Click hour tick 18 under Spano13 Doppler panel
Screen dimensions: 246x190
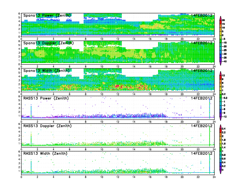tap(166, 67)
